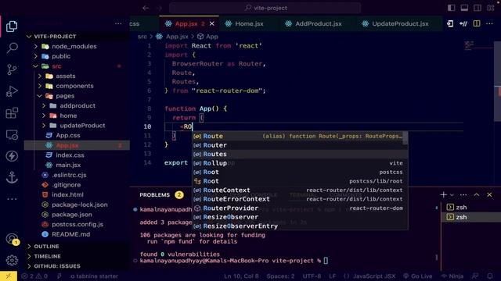Open the Extensions view icon
501x281 pixels.
coord(12,113)
